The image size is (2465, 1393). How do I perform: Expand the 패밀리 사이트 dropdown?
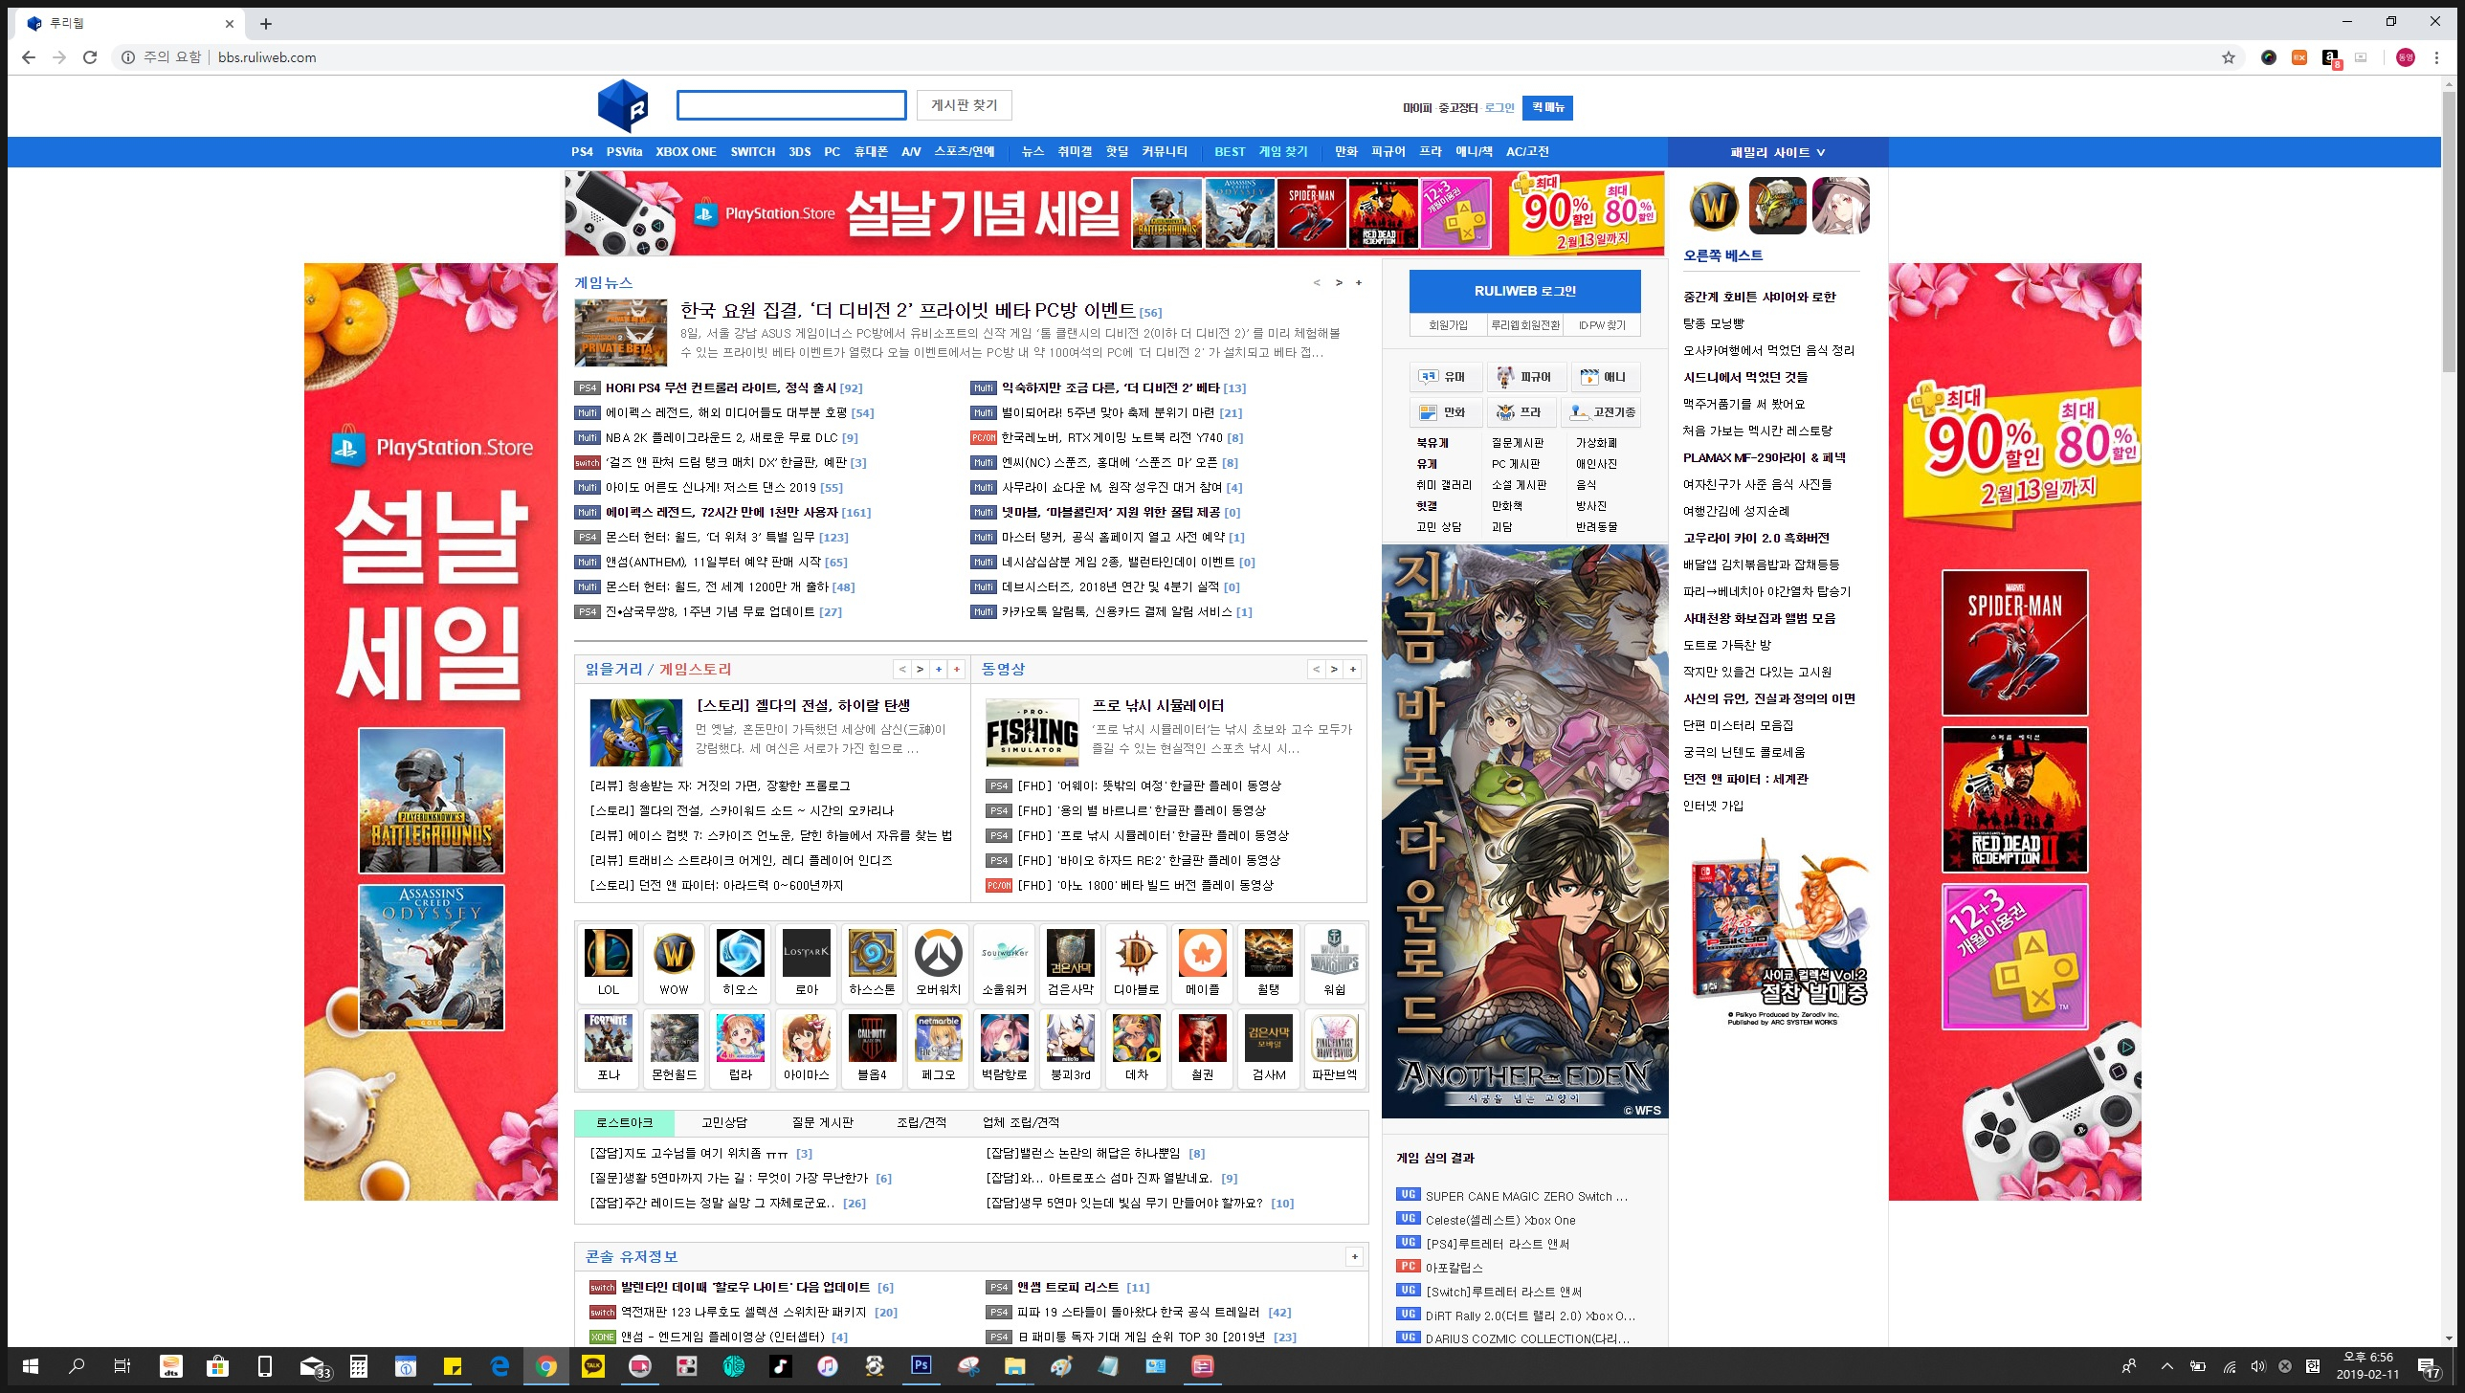coord(1777,152)
